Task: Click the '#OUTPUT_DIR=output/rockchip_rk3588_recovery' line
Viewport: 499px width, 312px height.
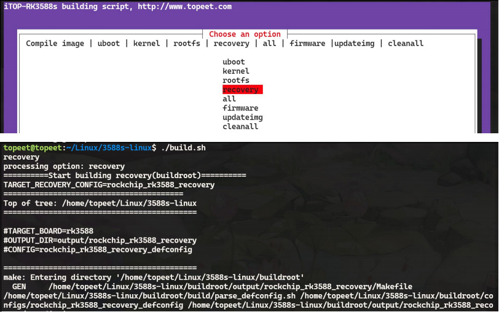Action: (100, 240)
